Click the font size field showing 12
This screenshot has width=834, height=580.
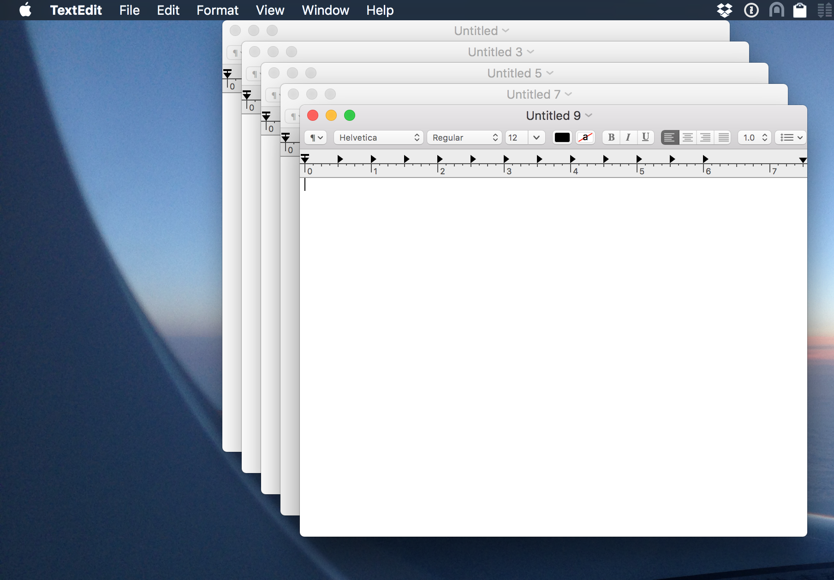click(517, 137)
